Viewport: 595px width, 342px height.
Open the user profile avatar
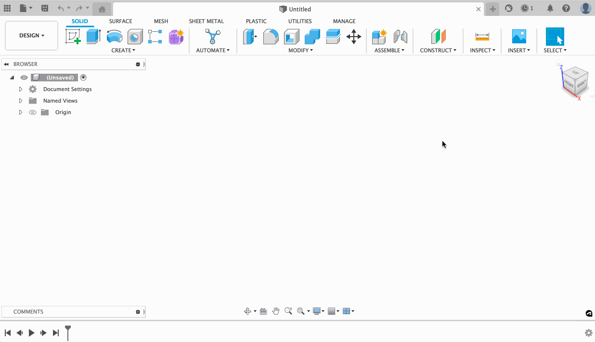[x=586, y=8]
